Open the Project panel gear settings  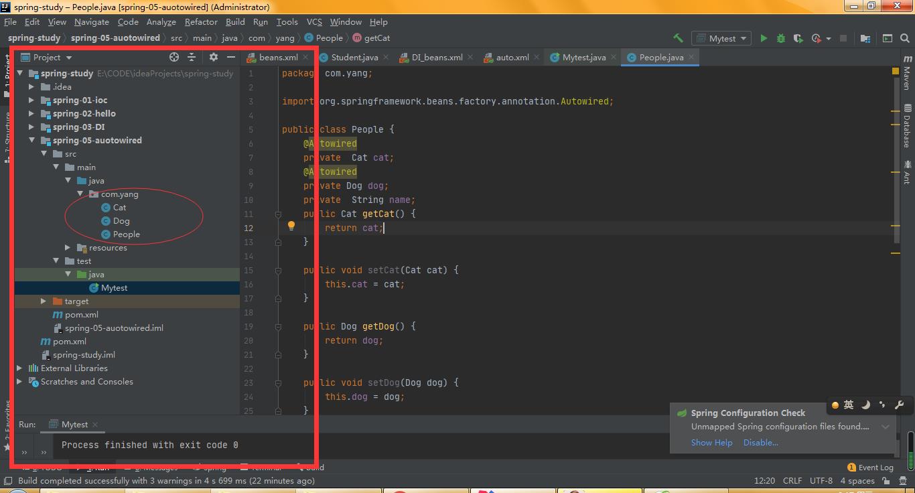pos(214,57)
